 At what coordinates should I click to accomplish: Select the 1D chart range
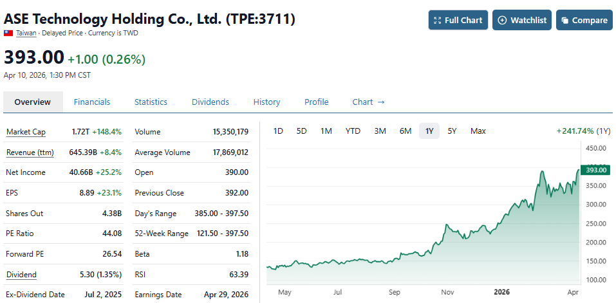[278, 131]
